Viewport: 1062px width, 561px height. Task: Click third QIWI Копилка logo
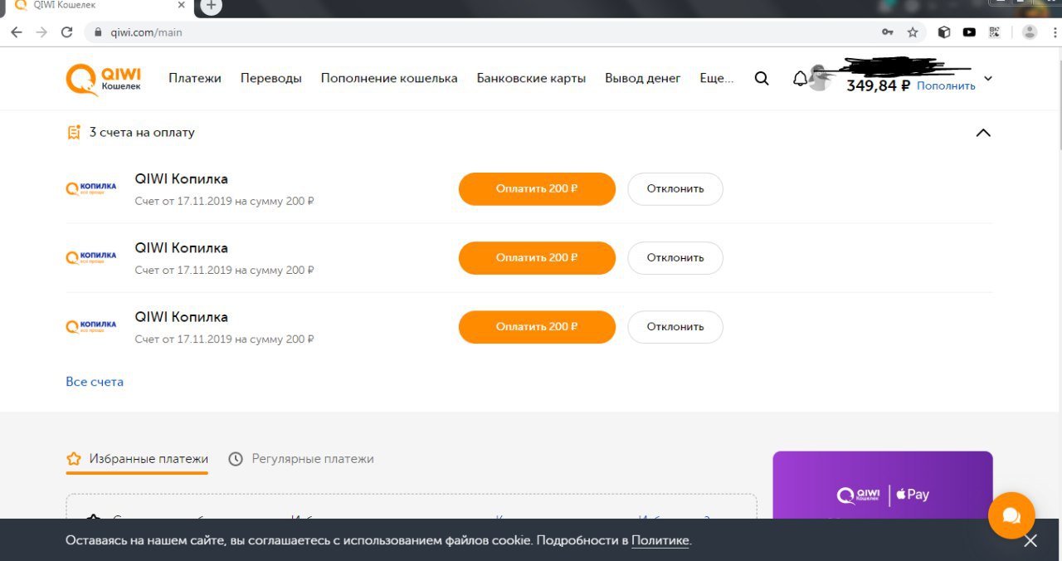tap(91, 326)
